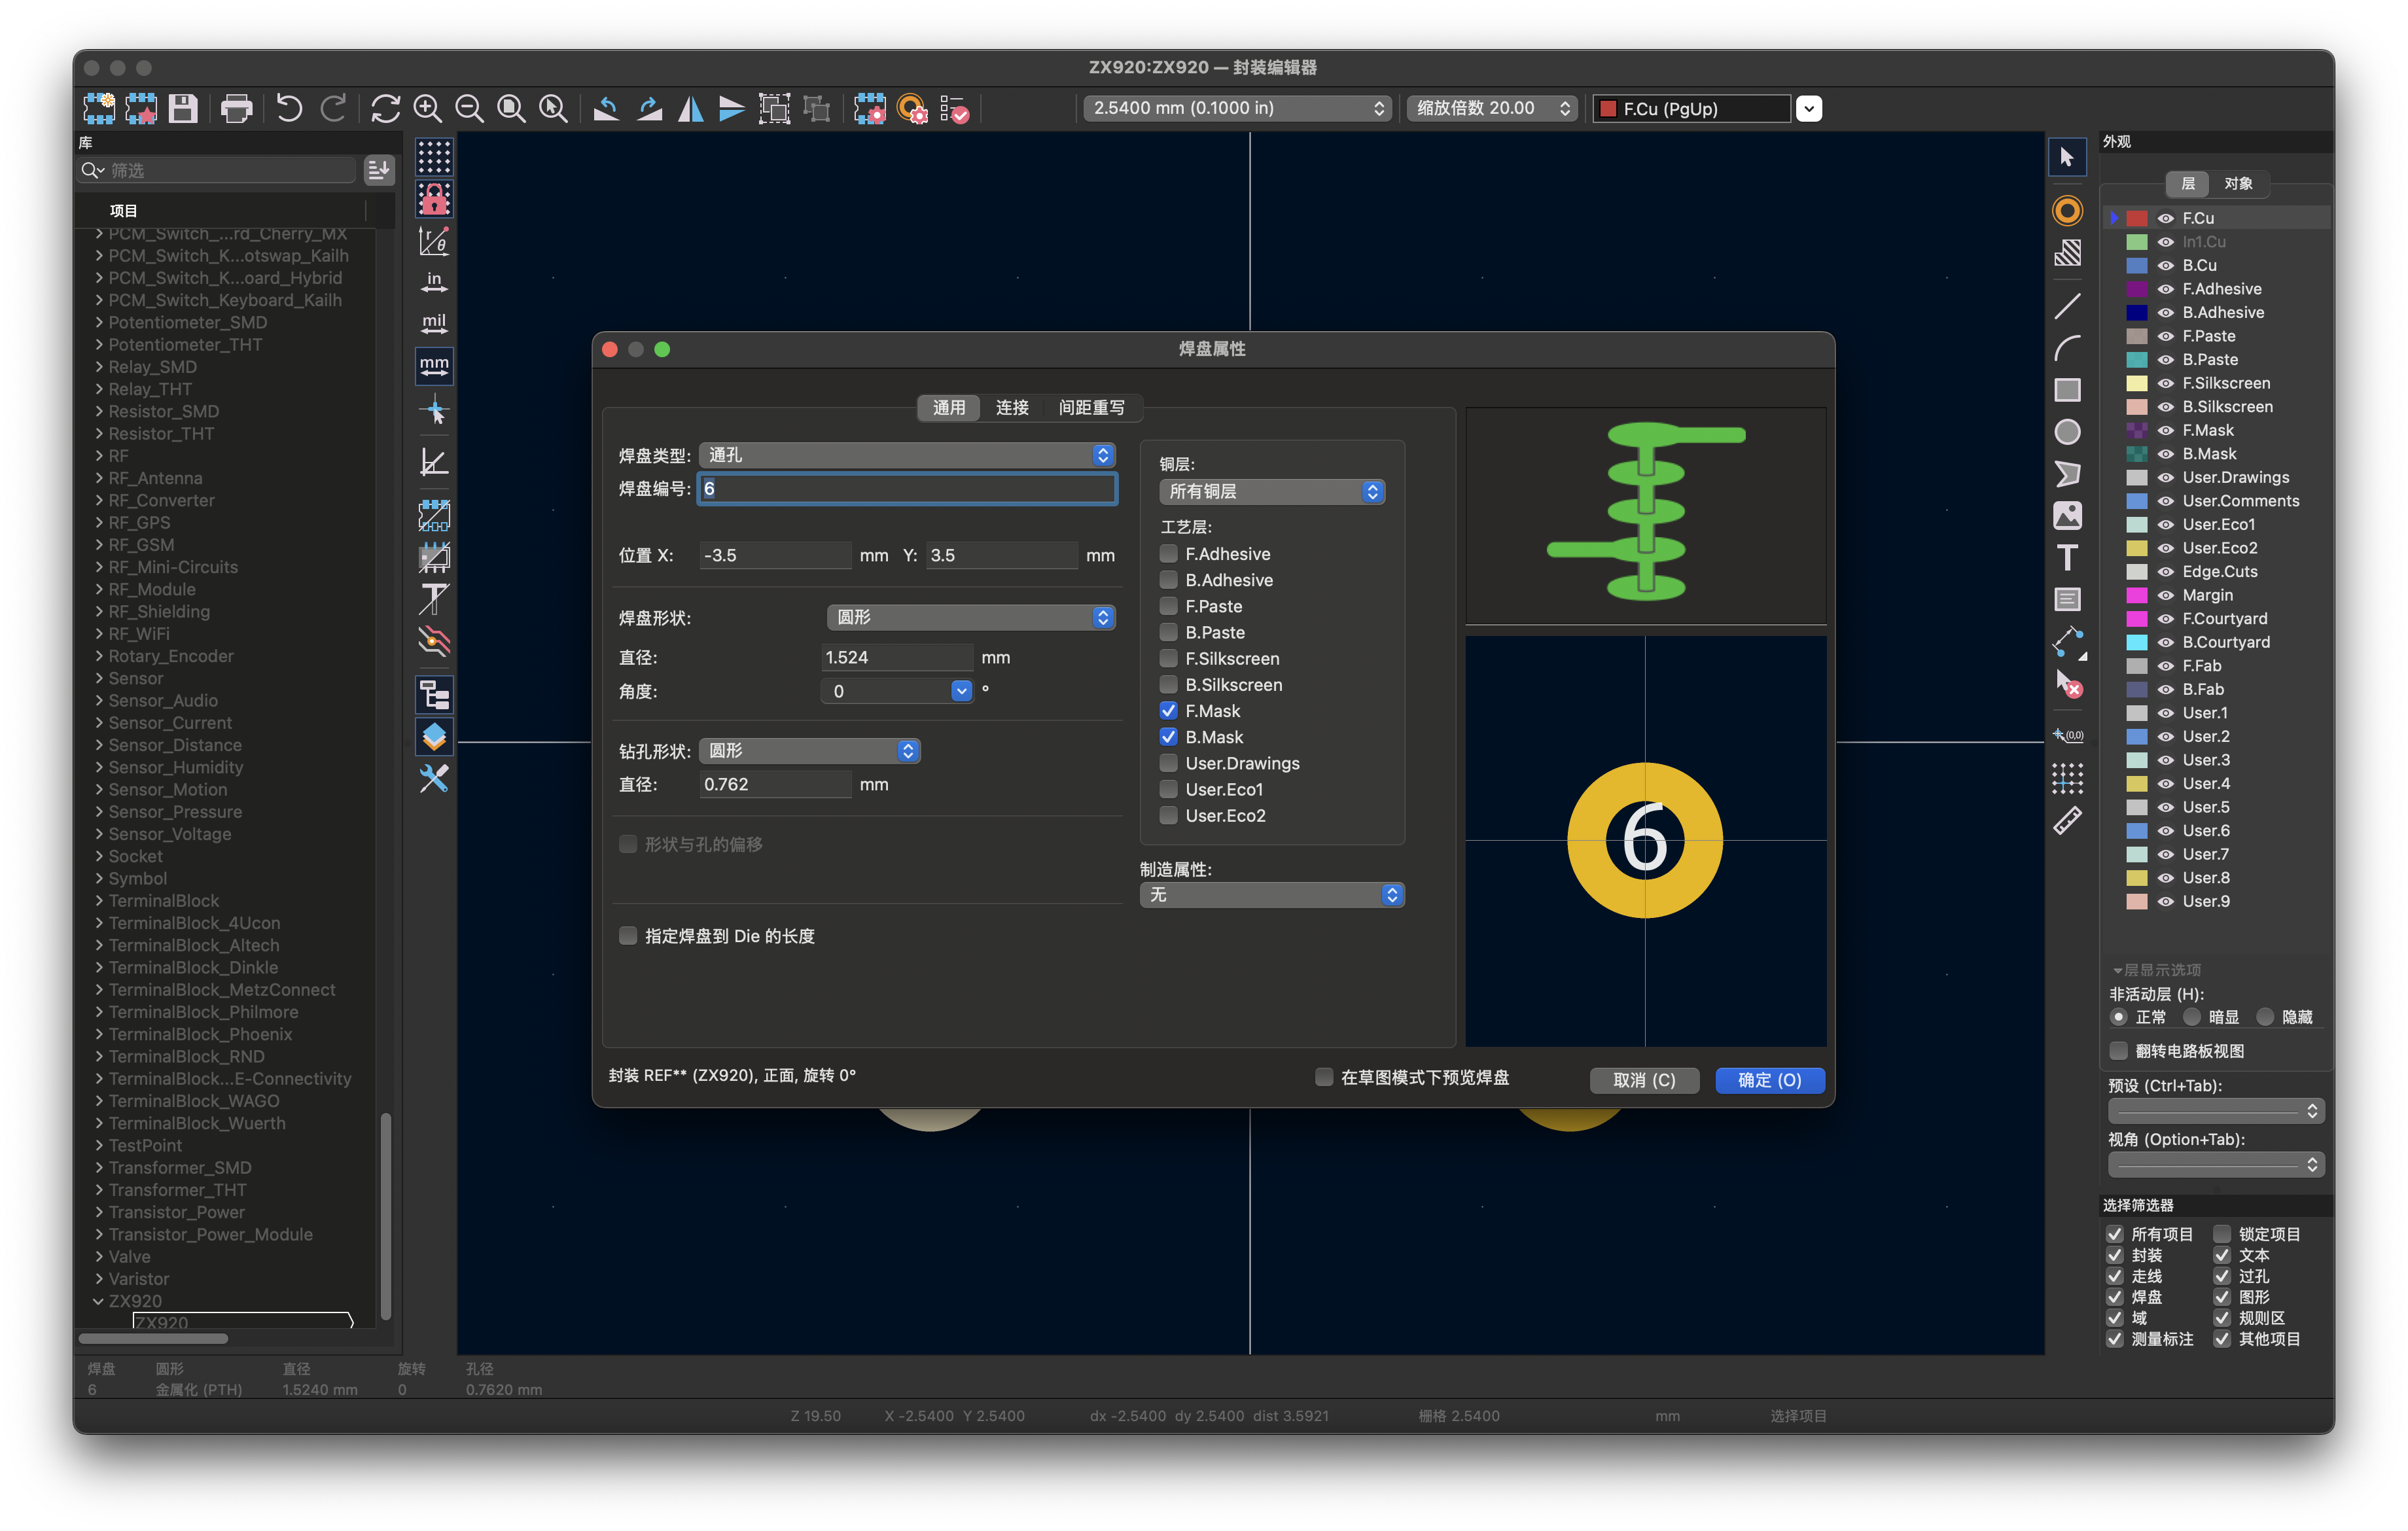Screen dimensions: 2408x1531
Task: Toggle grid display dots icon
Action: point(434,157)
